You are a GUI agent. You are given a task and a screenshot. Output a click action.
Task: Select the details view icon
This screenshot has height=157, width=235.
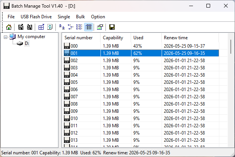coord(88,27)
